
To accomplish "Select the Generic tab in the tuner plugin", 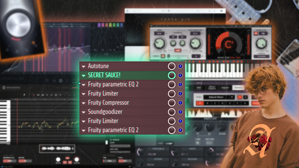I will click(x=238, y=88).
